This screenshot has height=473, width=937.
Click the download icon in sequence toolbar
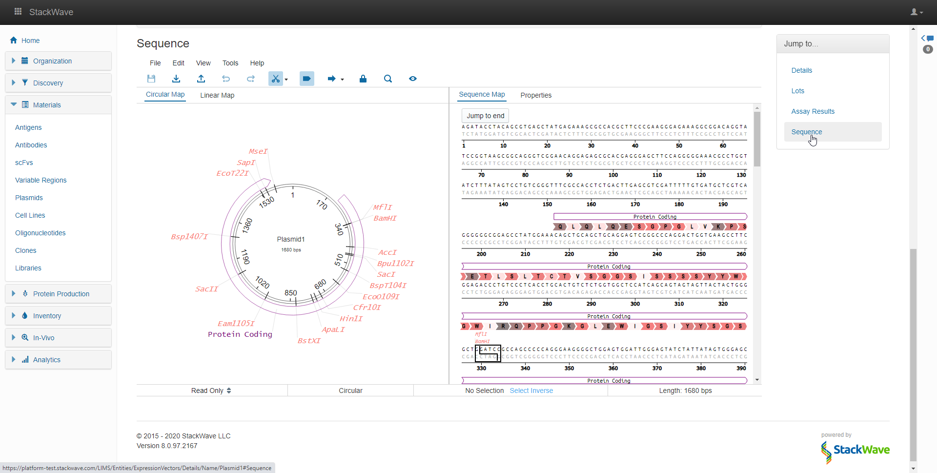click(x=176, y=79)
